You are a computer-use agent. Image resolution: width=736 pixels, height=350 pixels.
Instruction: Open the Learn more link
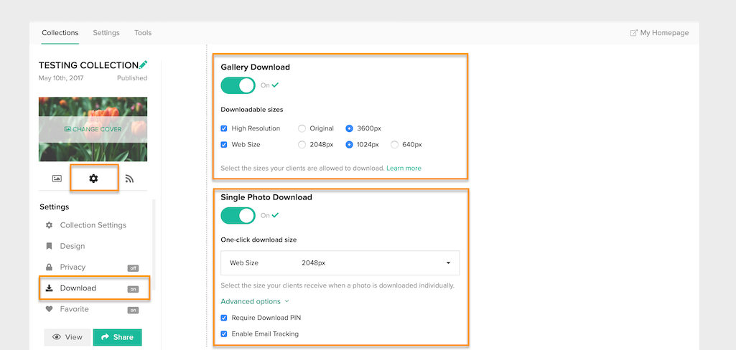tap(404, 168)
